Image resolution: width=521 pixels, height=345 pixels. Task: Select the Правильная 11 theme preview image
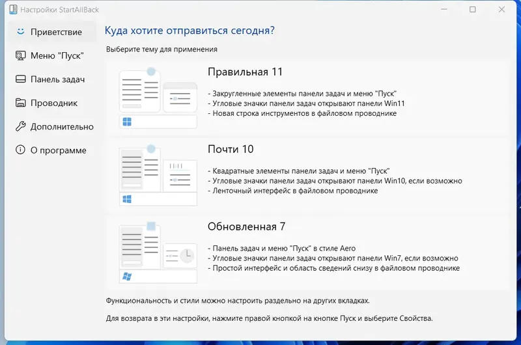click(x=158, y=98)
